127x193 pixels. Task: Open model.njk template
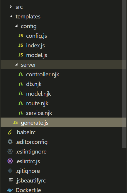38,94
